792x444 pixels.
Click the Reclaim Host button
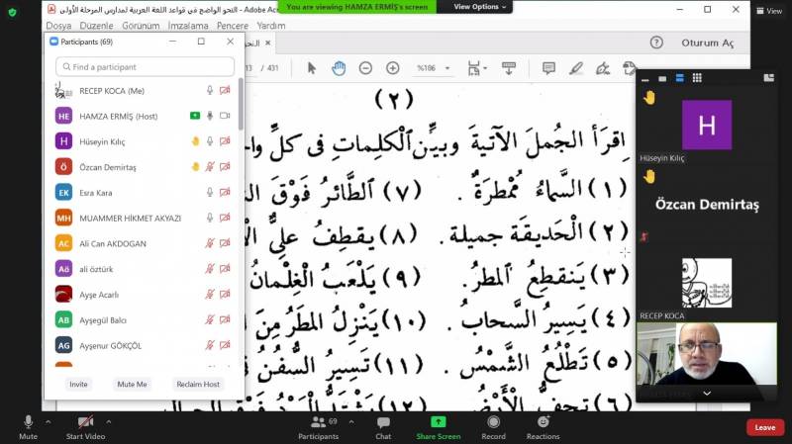click(x=197, y=384)
